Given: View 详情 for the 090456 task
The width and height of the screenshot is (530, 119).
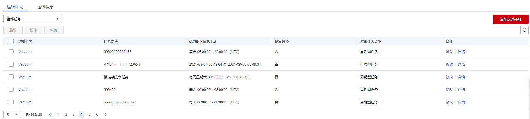Looking at the screenshot, I should (x=461, y=90).
